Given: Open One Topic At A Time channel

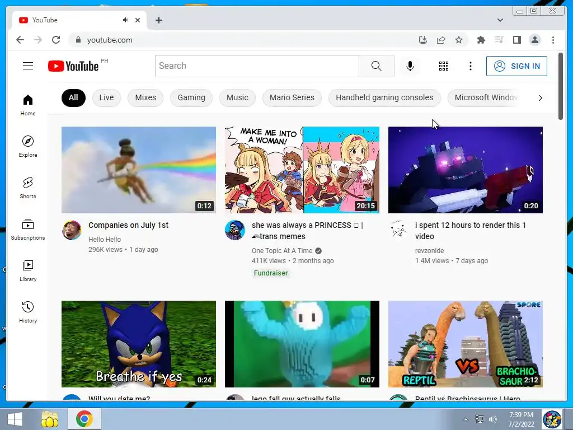Looking at the screenshot, I should (x=282, y=251).
